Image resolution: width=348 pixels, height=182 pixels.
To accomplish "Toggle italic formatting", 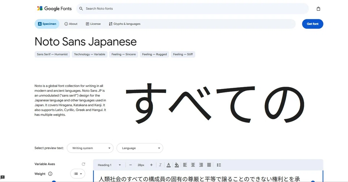I will [160, 165].
